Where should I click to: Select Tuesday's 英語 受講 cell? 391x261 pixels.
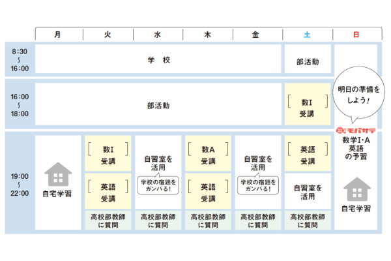pyautogui.click(x=108, y=191)
